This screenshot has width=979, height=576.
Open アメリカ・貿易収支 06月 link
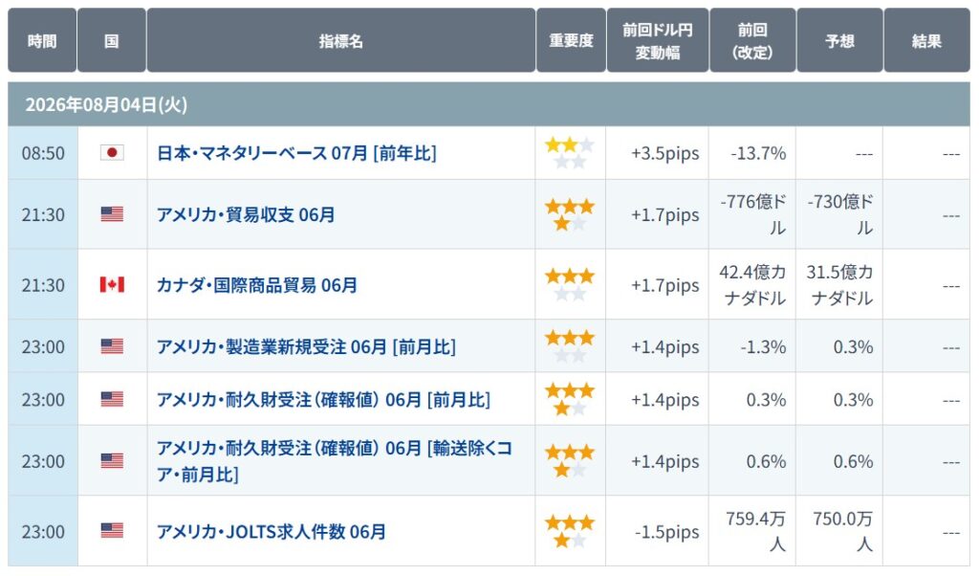tap(246, 215)
